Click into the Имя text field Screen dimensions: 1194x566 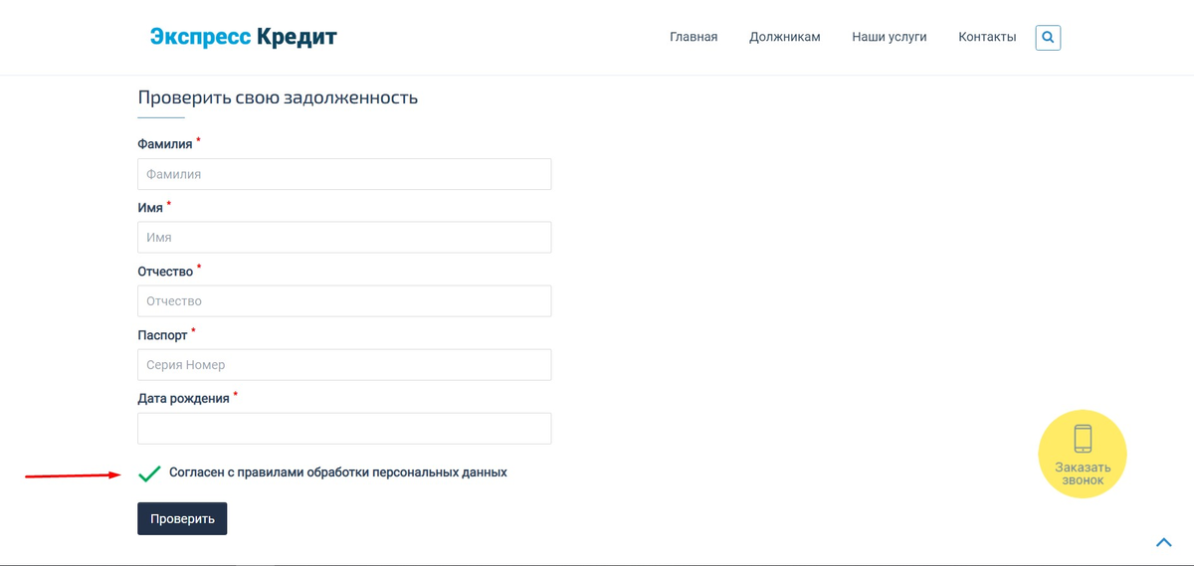click(344, 238)
